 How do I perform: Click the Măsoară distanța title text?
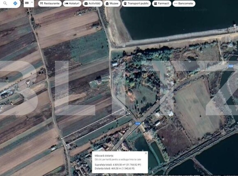coord(104,156)
